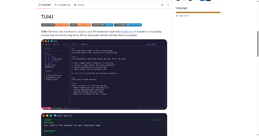Open the Bubble Tea link
Image resolution: width=259 pixels, height=136 pixels.
(x=127, y=32)
